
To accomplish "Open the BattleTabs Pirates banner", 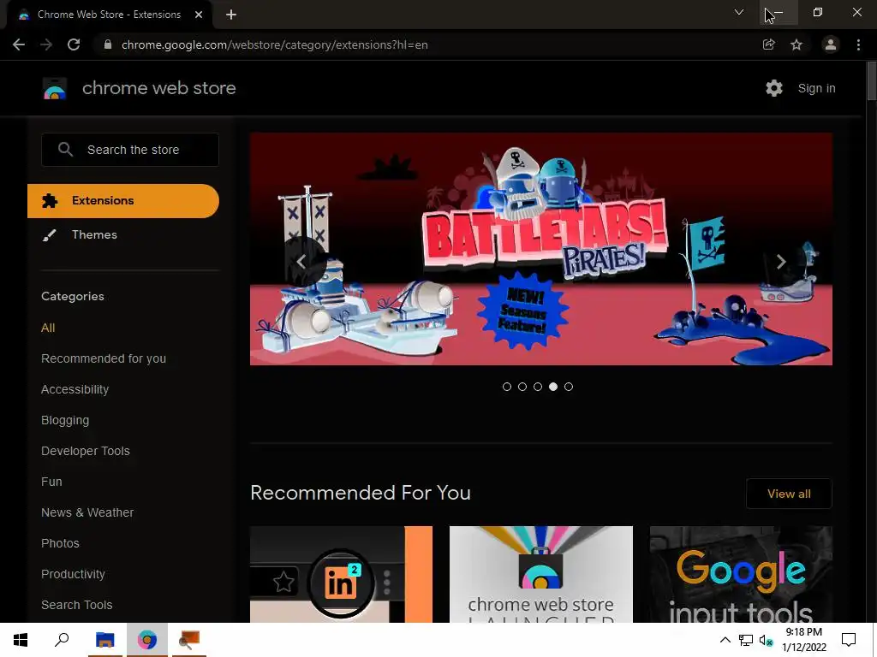I will click(541, 249).
